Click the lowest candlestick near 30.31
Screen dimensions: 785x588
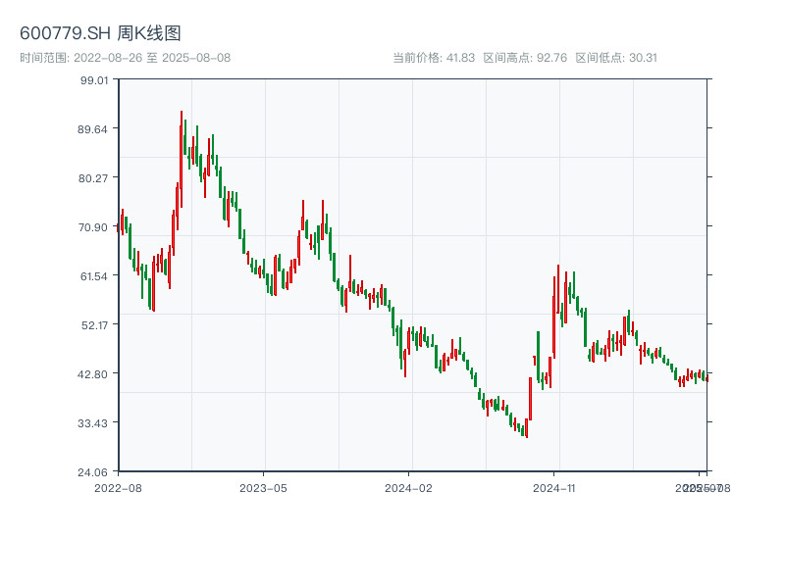coord(526,428)
